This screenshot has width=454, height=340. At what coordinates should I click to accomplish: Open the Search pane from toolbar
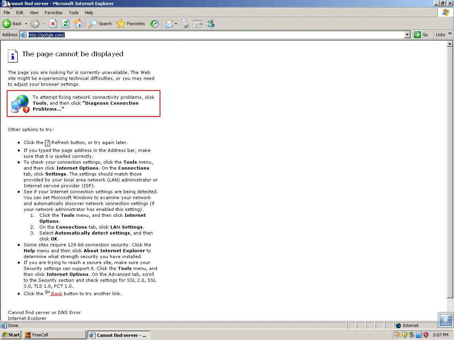[x=100, y=24]
